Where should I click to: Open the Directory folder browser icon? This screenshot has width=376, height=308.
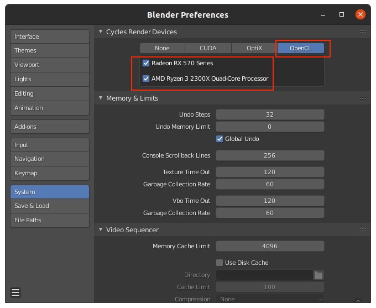(318, 275)
